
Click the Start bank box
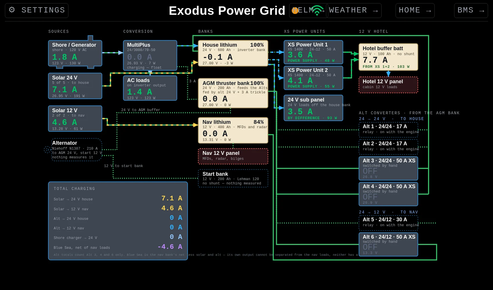233,178
